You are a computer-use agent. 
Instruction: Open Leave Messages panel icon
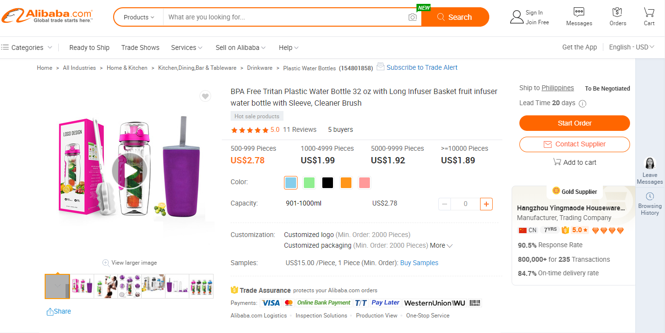click(x=649, y=163)
